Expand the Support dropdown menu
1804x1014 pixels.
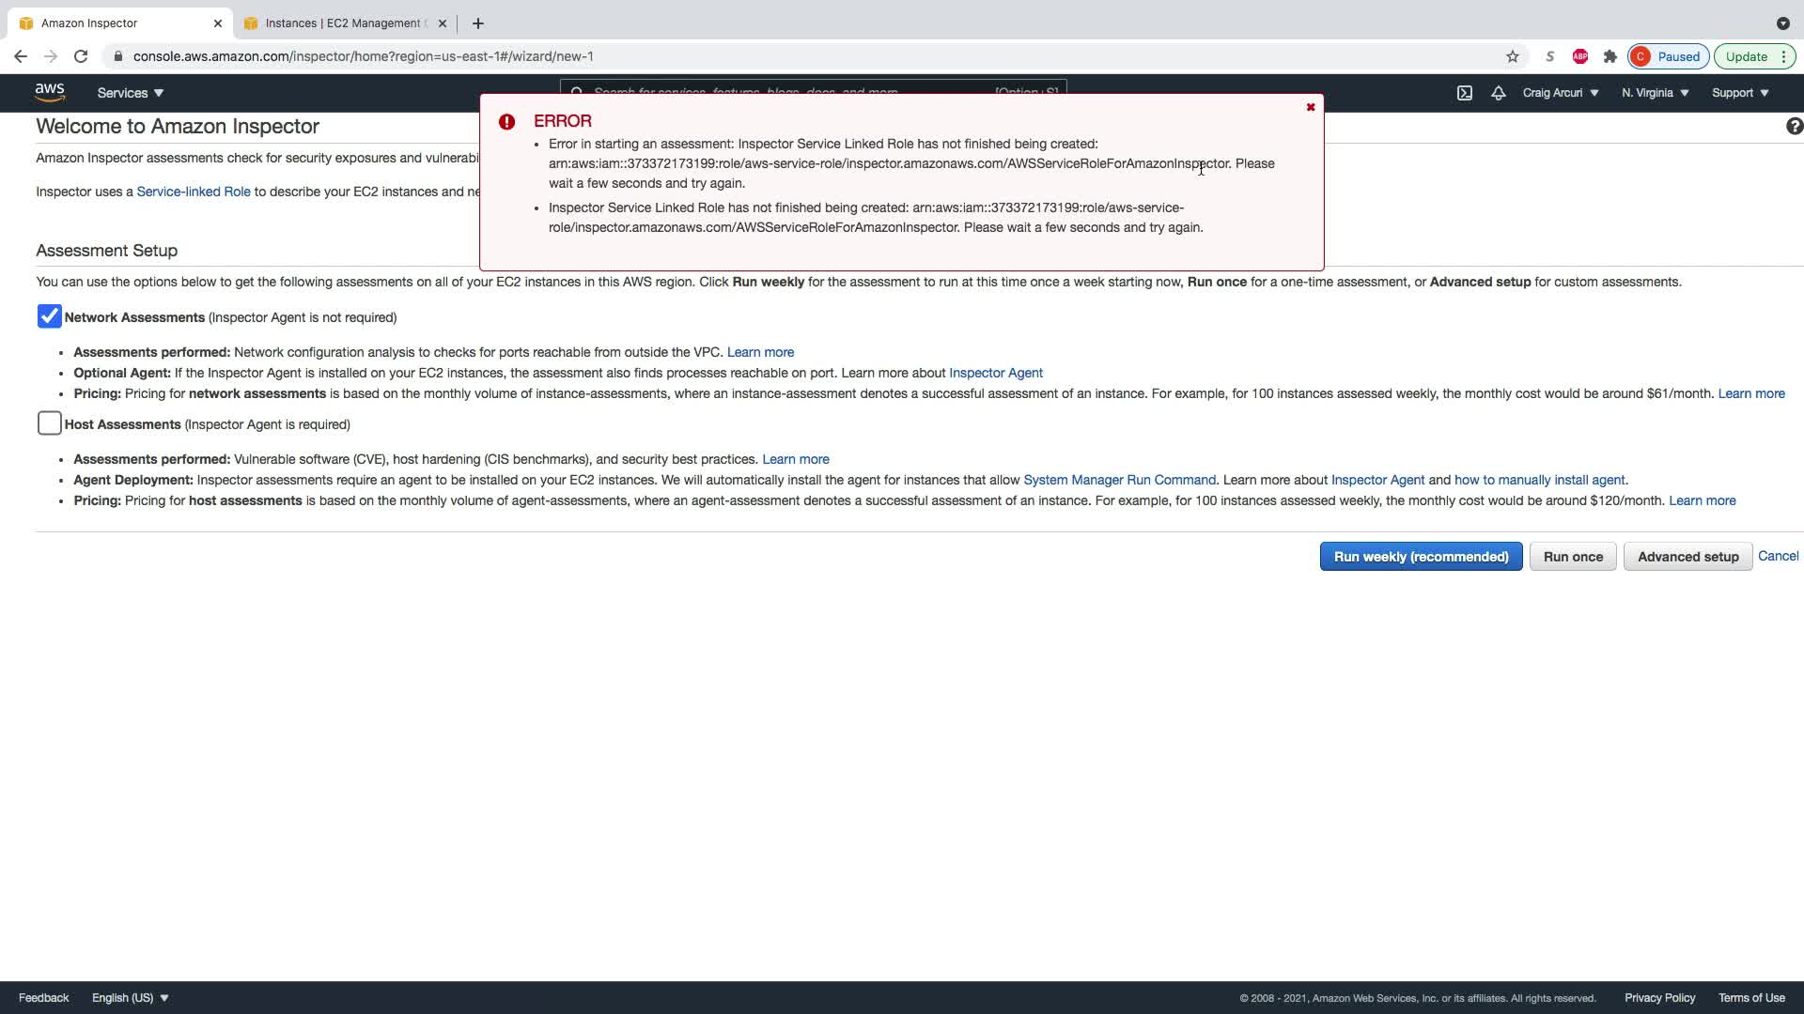tap(1740, 93)
